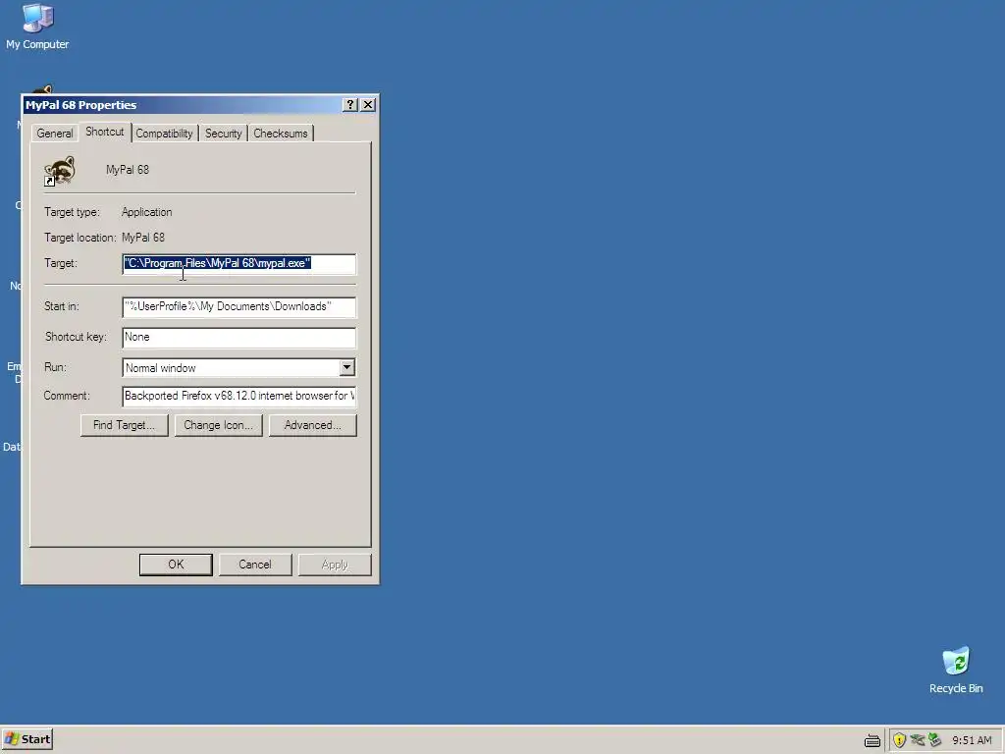Screen dimensions: 1005x754
Task: Open the Start menu
Action: pyautogui.click(x=26, y=739)
